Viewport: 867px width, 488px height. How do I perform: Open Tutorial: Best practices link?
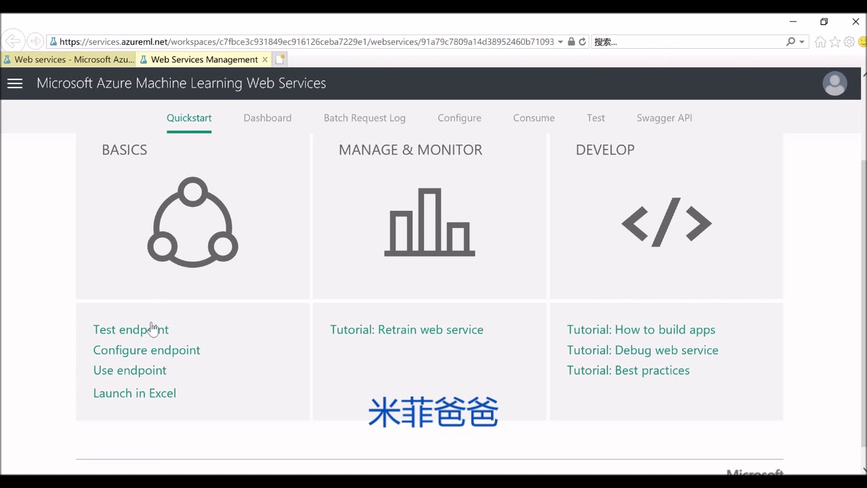click(x=629, y=370)
